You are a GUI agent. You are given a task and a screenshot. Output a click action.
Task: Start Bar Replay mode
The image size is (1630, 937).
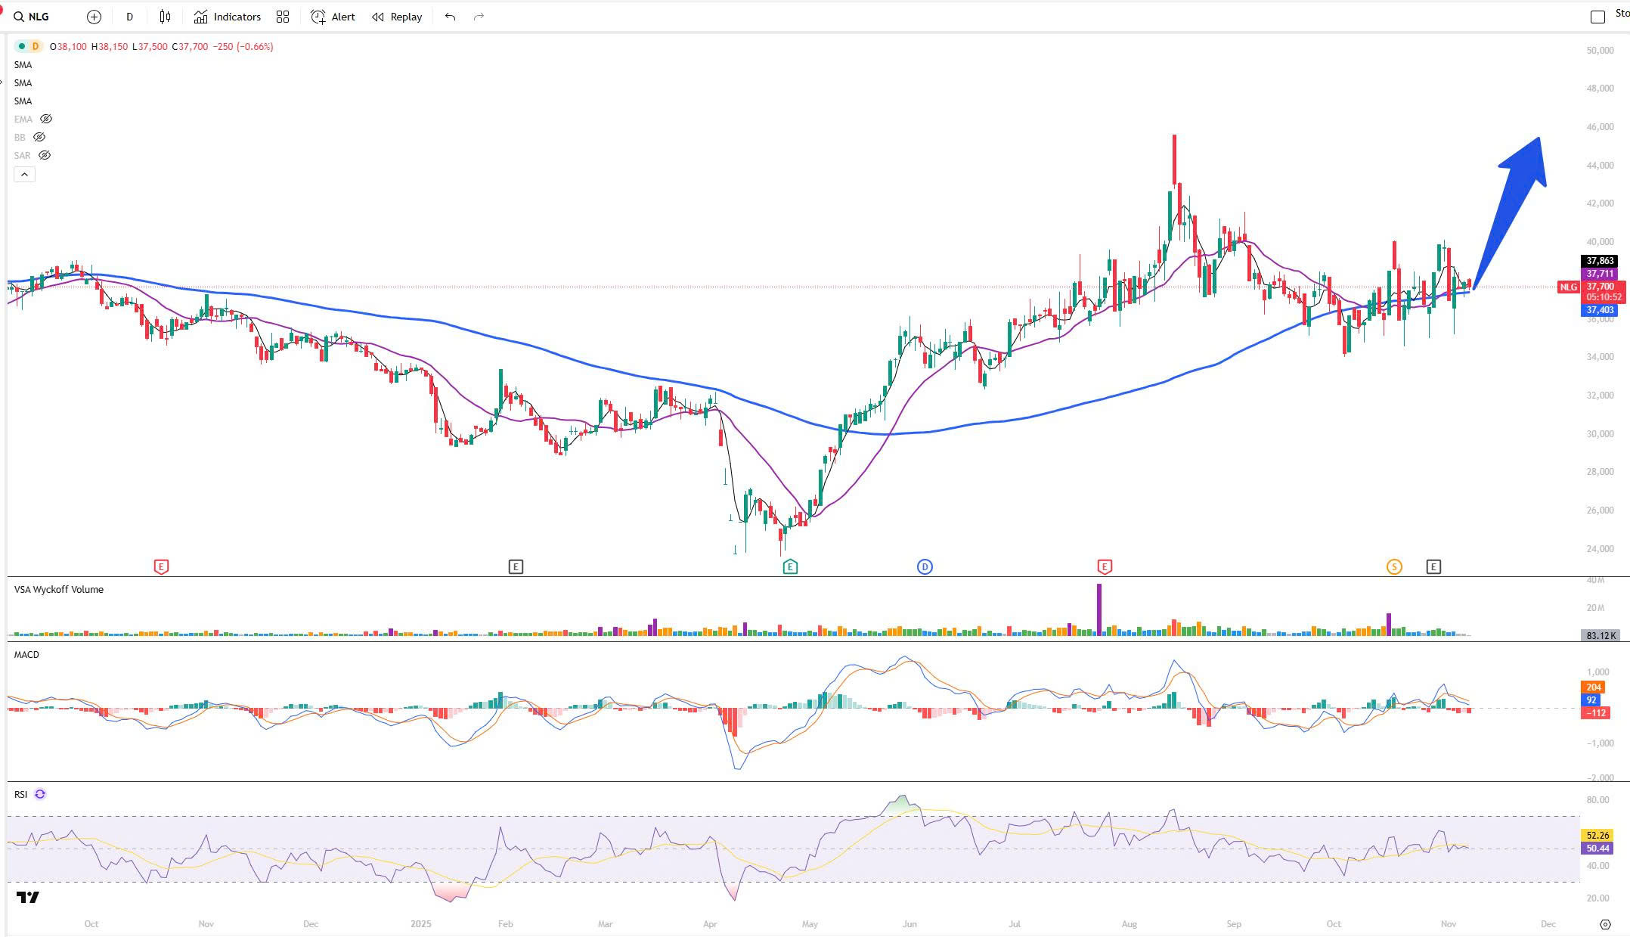coord(397,17)
